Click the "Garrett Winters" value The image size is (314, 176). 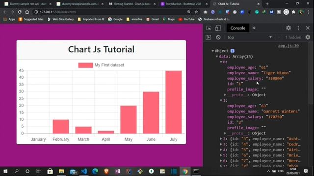point(281,111)
